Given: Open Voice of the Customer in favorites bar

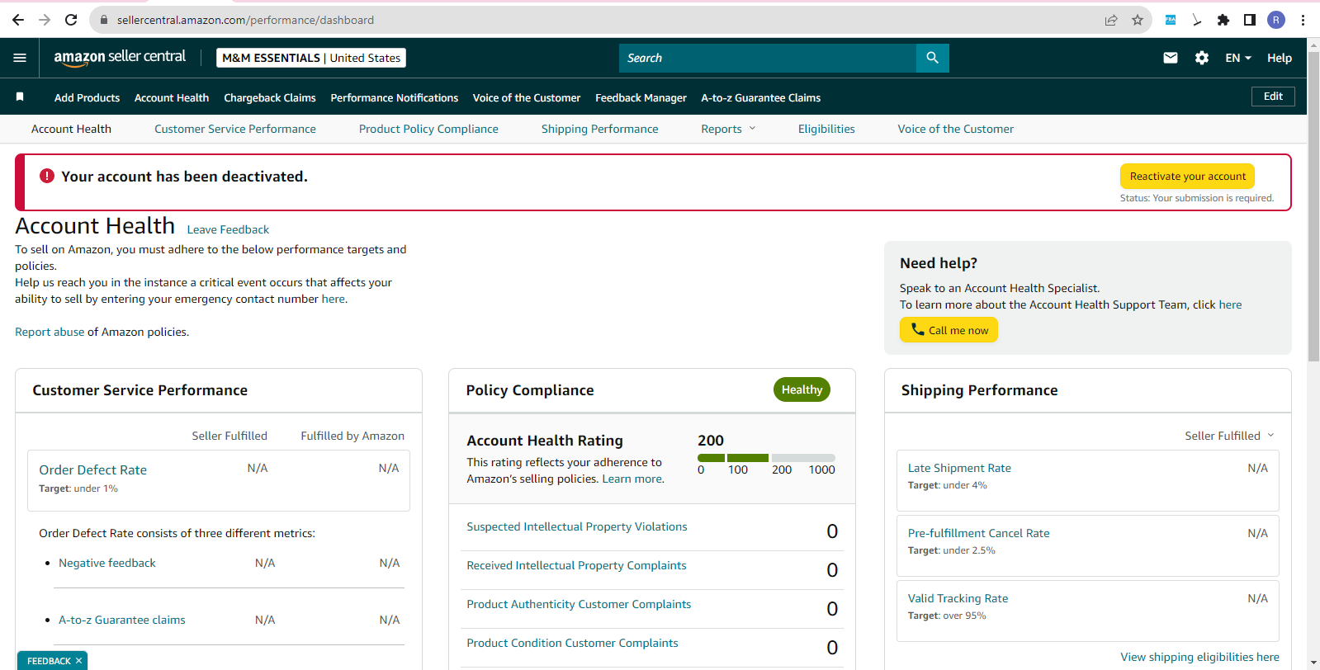Looking at the screenshot, I should point(527,97).
